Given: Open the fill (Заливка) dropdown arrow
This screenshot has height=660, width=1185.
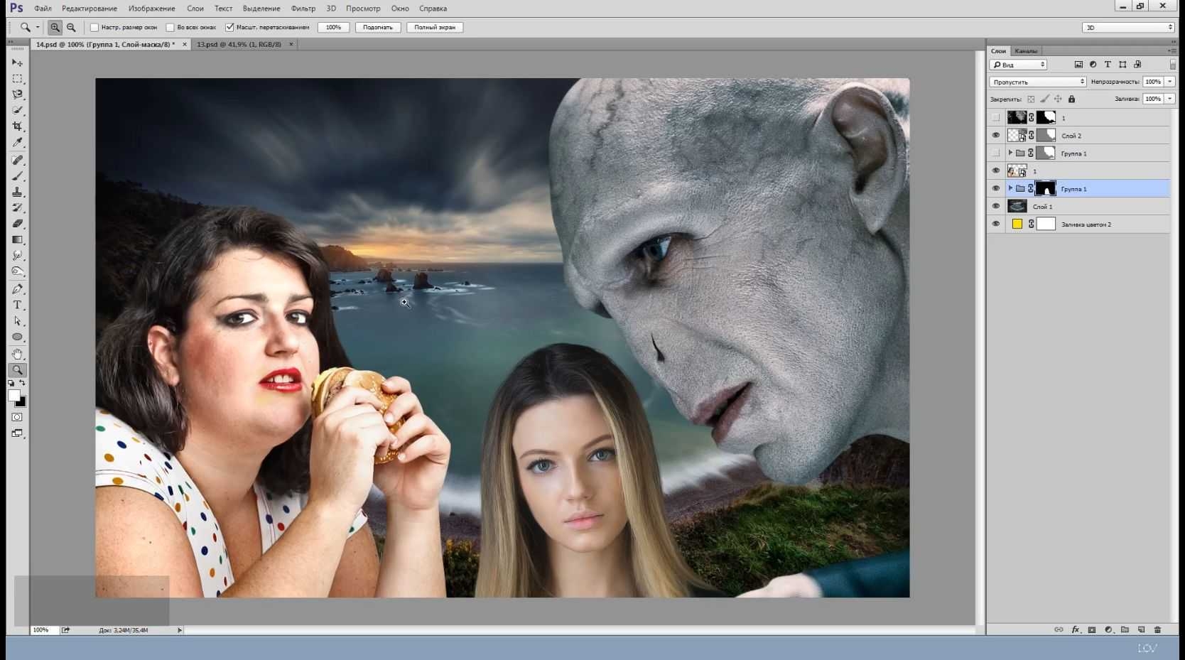Looking at the screenshot, I should coord(1170,99).
